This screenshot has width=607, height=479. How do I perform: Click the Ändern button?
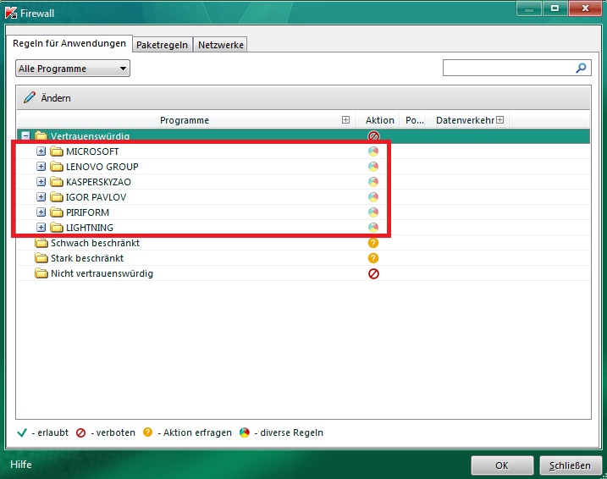coord(47,98)
